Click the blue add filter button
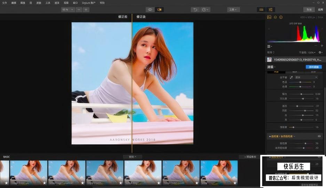 click(314, 67)
